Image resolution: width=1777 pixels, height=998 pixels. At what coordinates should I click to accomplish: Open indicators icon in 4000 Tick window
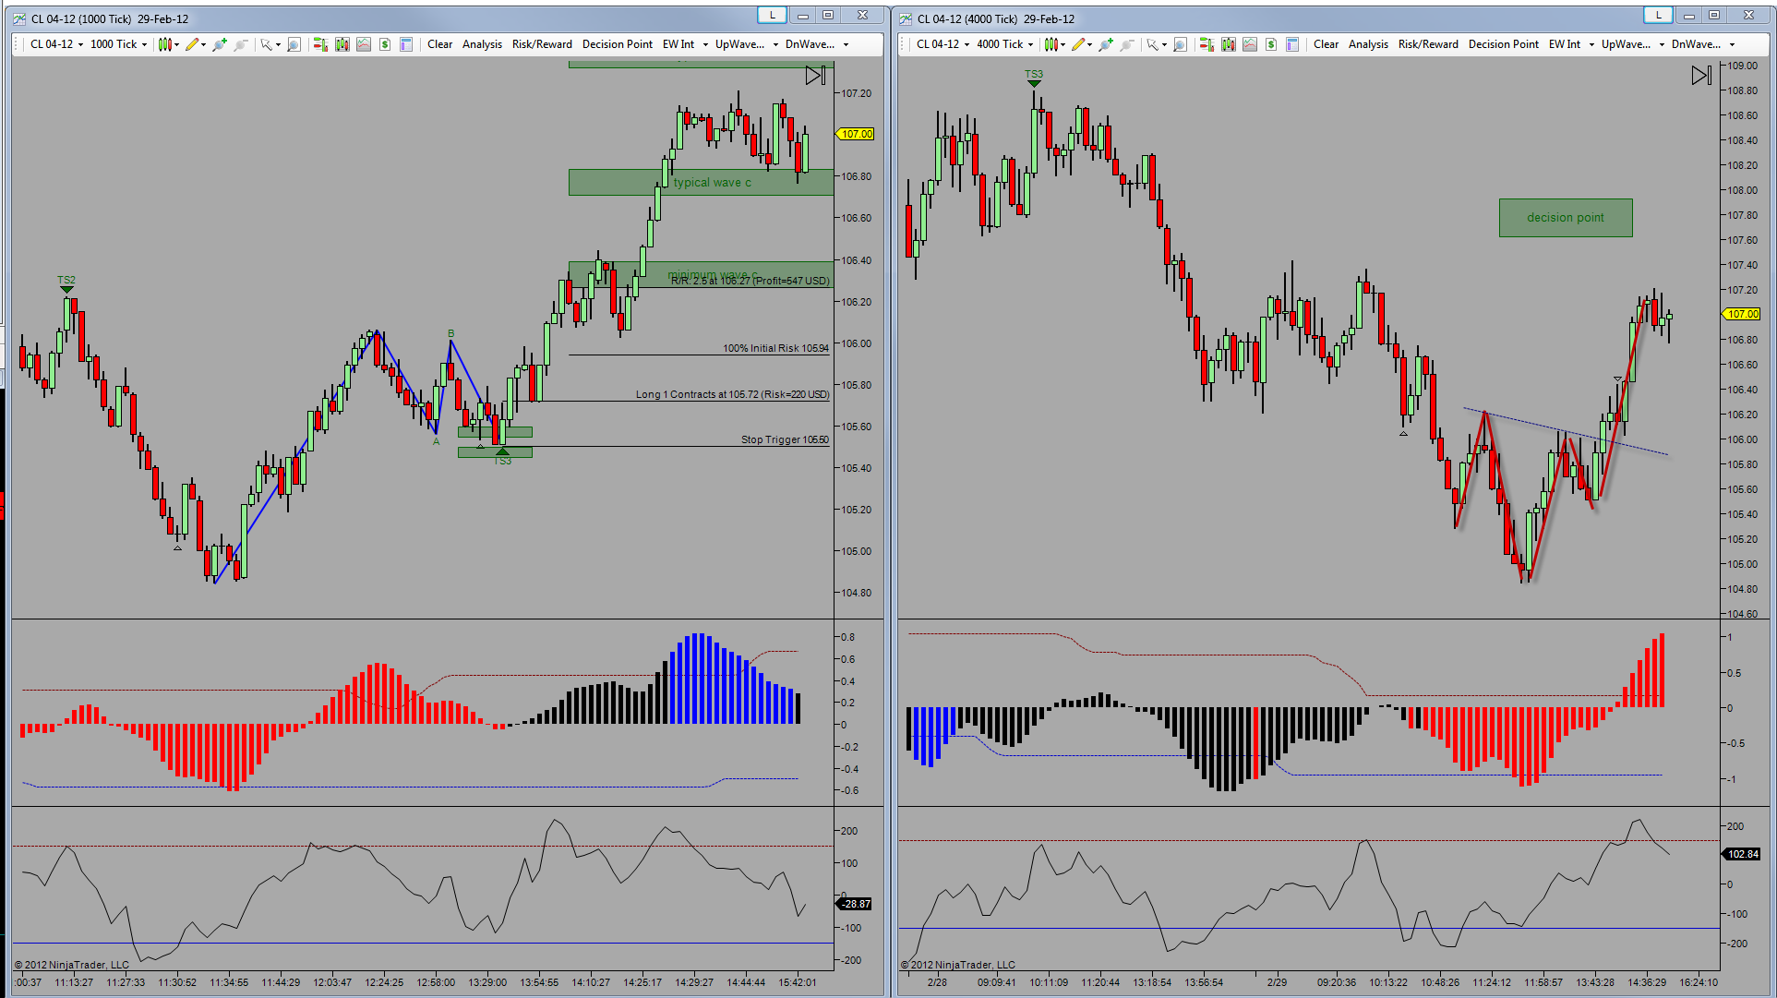[x=1250, y=44]
